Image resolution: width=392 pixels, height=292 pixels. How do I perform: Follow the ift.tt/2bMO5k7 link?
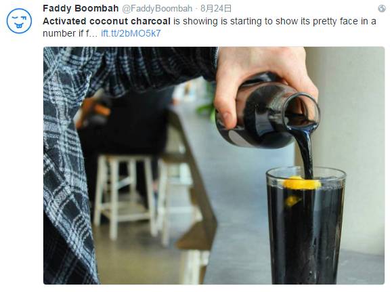pos(131,33)
